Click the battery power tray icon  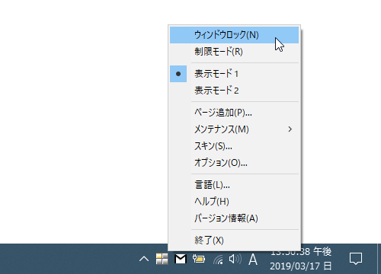point(199,259)
